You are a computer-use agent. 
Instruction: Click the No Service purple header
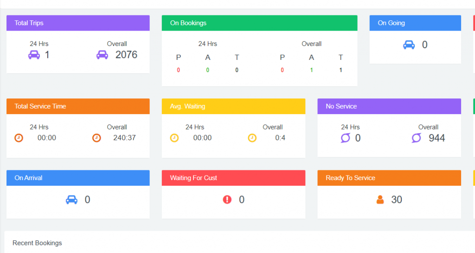point(389,106)
